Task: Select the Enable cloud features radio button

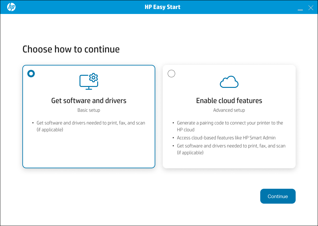Action: 171,74
